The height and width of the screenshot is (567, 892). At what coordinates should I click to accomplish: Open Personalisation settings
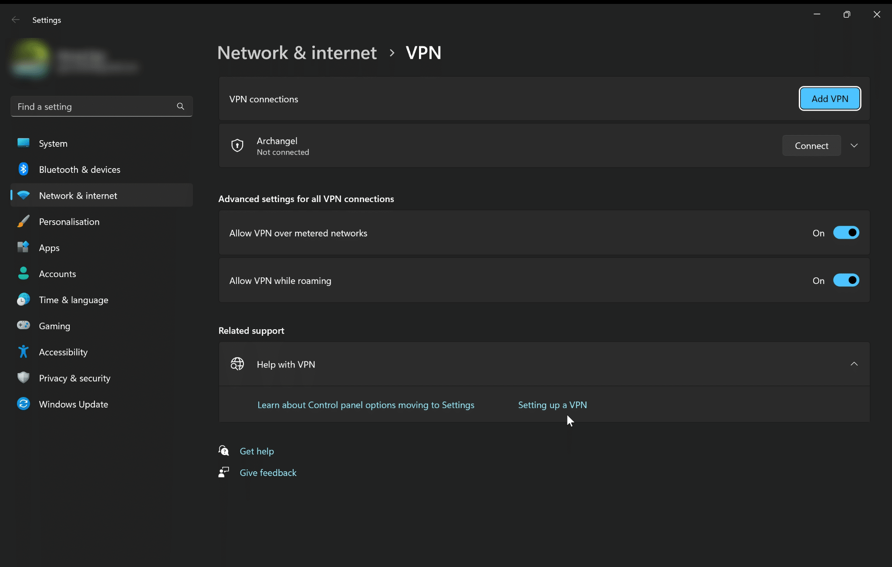pos(101,222)
